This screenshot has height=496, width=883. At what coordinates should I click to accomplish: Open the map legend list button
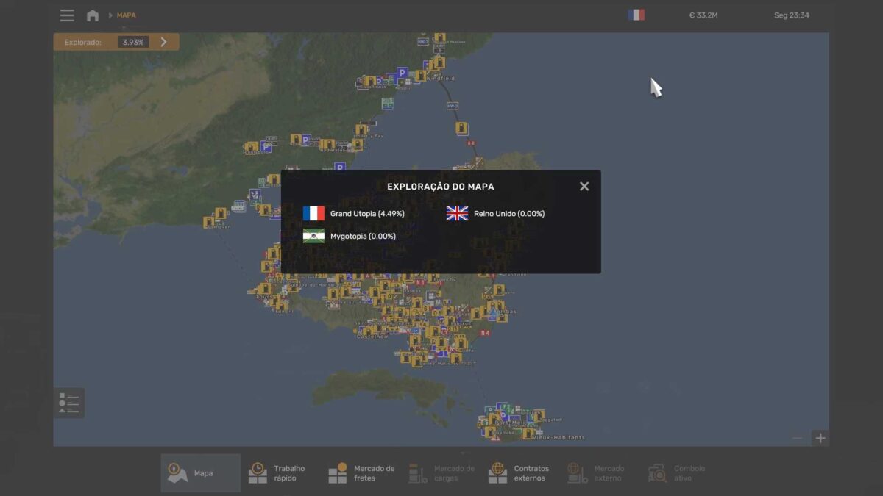point(69,403)
